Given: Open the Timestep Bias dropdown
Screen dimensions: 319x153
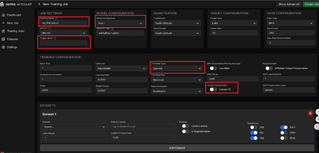Looking at the screenshot, I should point(177,80).
